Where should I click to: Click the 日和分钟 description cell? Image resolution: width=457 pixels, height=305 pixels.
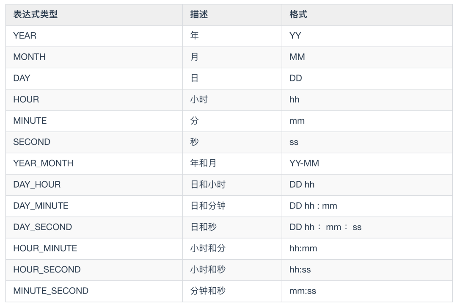coord(208,206)
